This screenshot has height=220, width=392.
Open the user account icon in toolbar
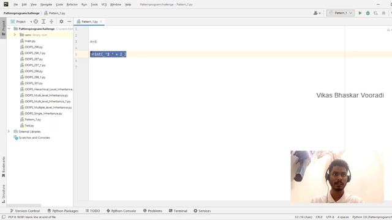coord(317,13)
